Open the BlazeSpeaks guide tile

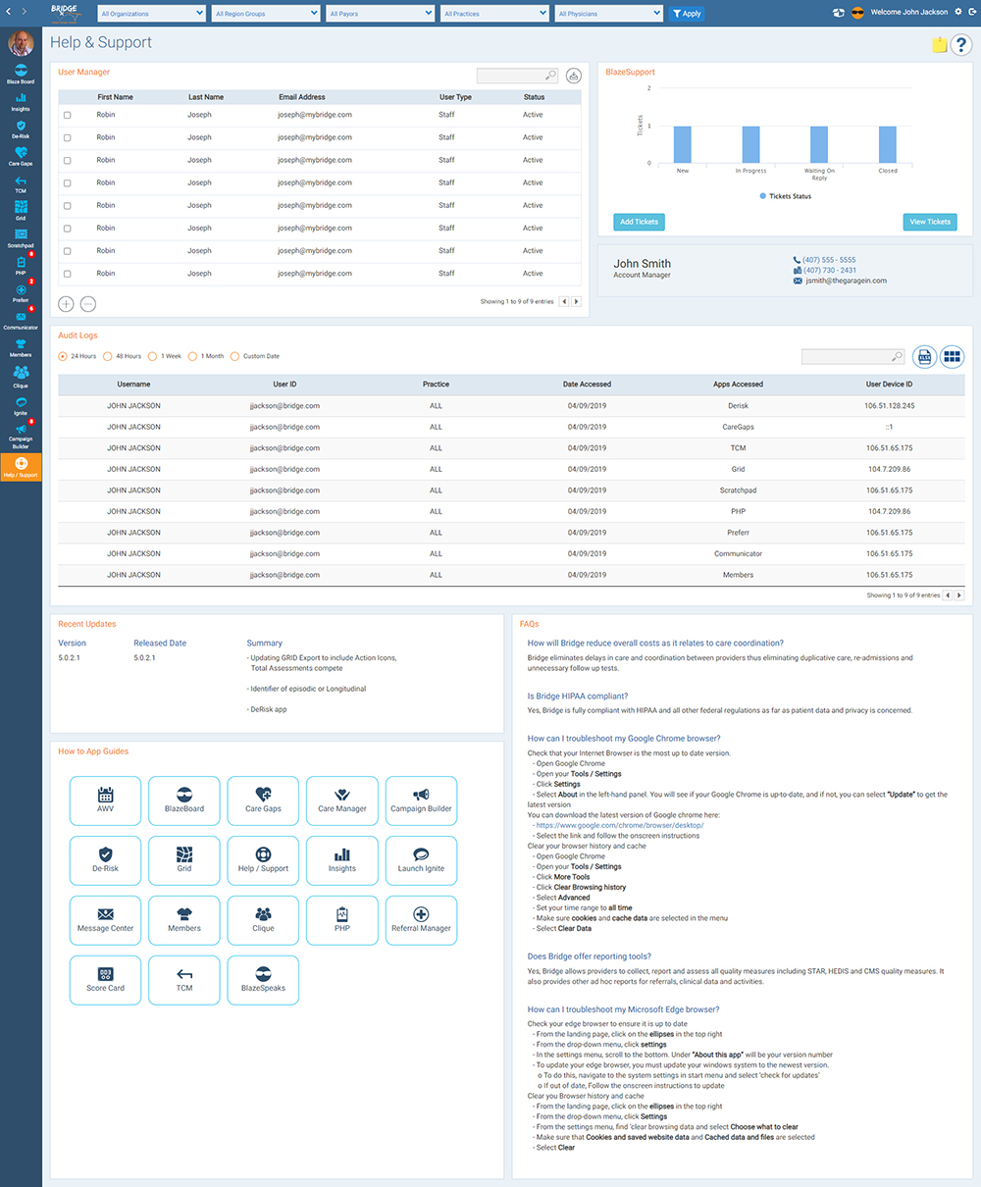[263, 980]
